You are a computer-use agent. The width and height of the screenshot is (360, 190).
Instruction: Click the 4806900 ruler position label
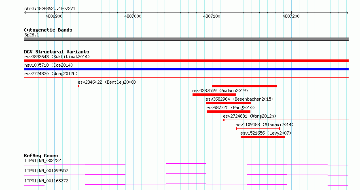54,16
